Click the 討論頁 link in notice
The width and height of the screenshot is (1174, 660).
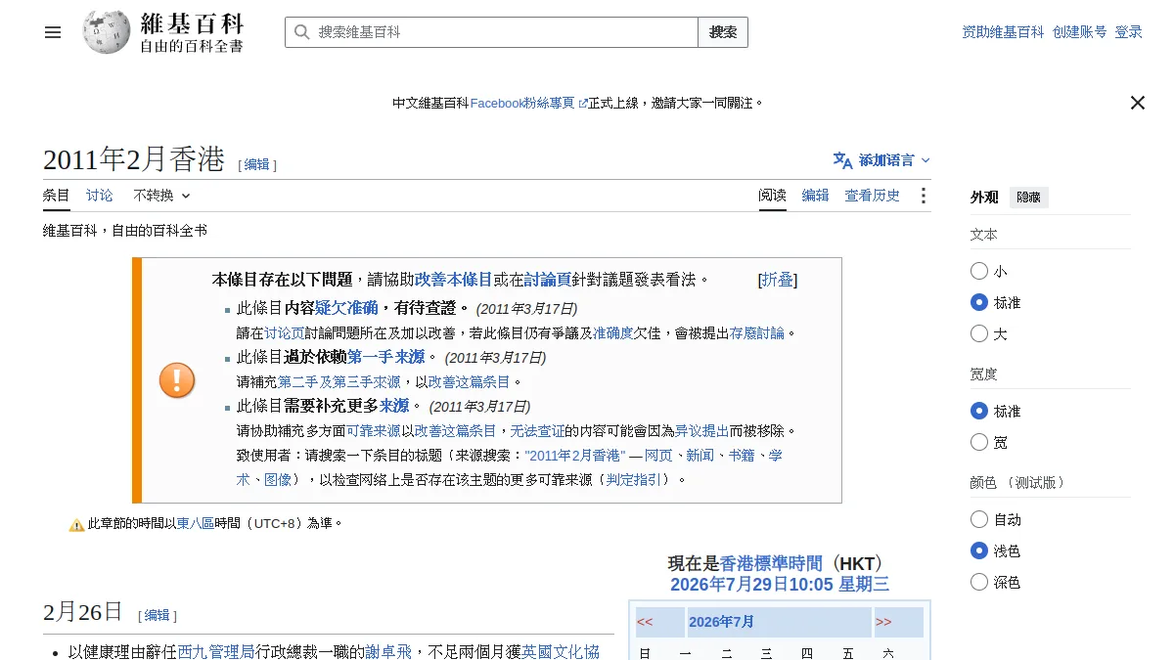(548, 280)
